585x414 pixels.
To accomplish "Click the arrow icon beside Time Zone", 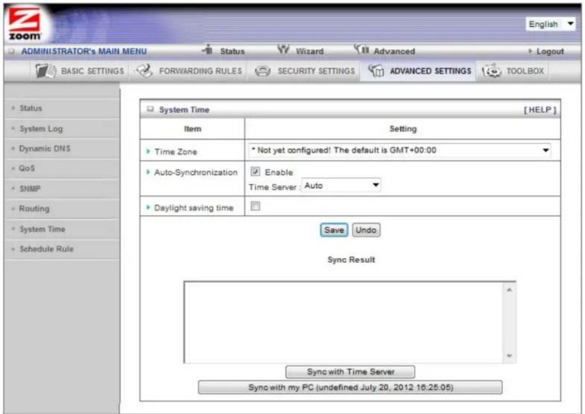I will pyautogui.click(x=149, y=151).
